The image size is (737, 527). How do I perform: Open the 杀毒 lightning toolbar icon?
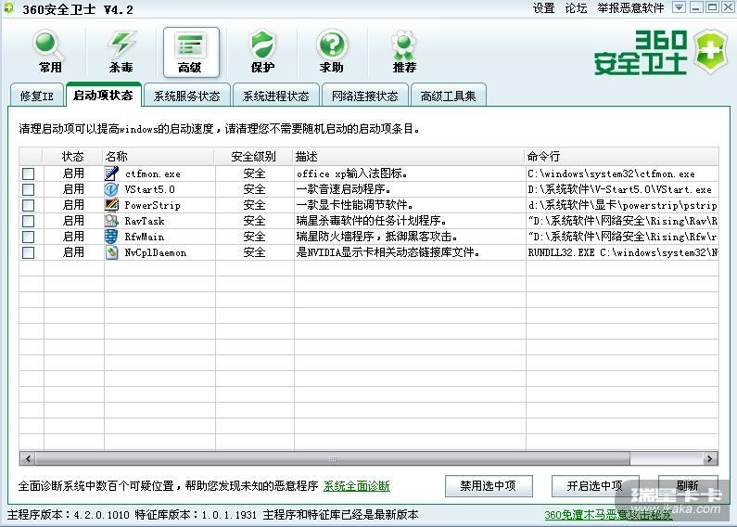coord(121,51)
